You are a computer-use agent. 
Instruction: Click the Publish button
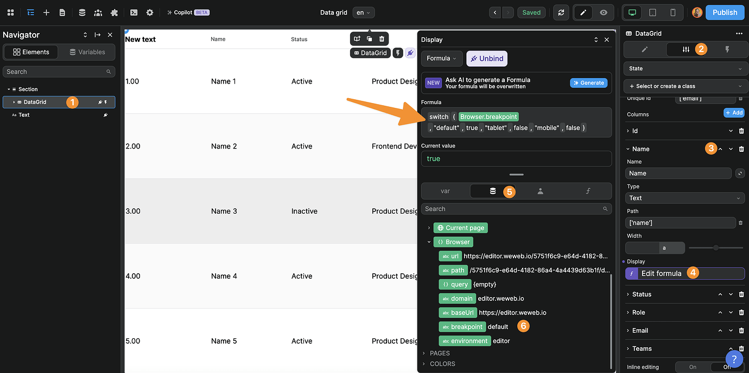tap(725, 12)
